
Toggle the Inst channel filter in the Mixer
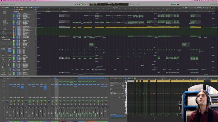pyautogui.click(x=82, y=78)
